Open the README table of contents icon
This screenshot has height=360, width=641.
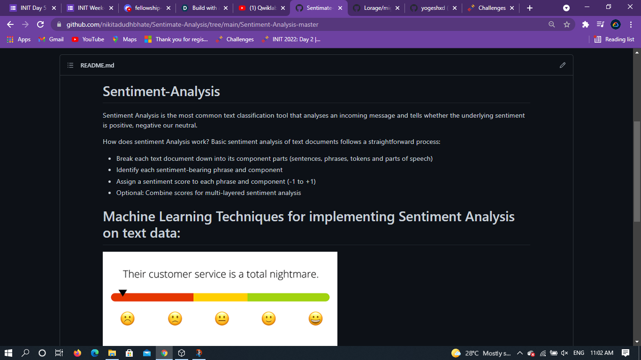coord(70,65)
